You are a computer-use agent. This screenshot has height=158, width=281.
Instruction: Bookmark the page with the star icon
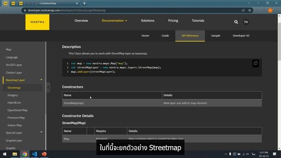[250, 11]
